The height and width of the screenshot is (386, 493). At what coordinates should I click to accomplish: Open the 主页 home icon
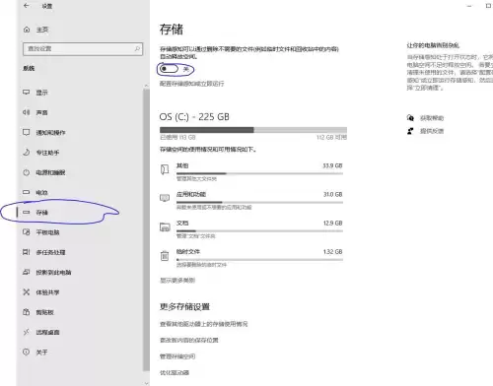[27, 30]
